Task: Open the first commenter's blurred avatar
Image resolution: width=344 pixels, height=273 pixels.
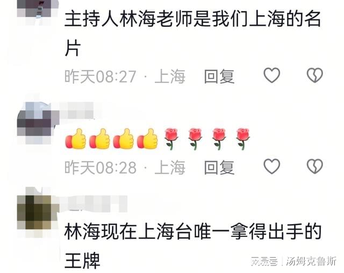Action: [x=37, y=10]
